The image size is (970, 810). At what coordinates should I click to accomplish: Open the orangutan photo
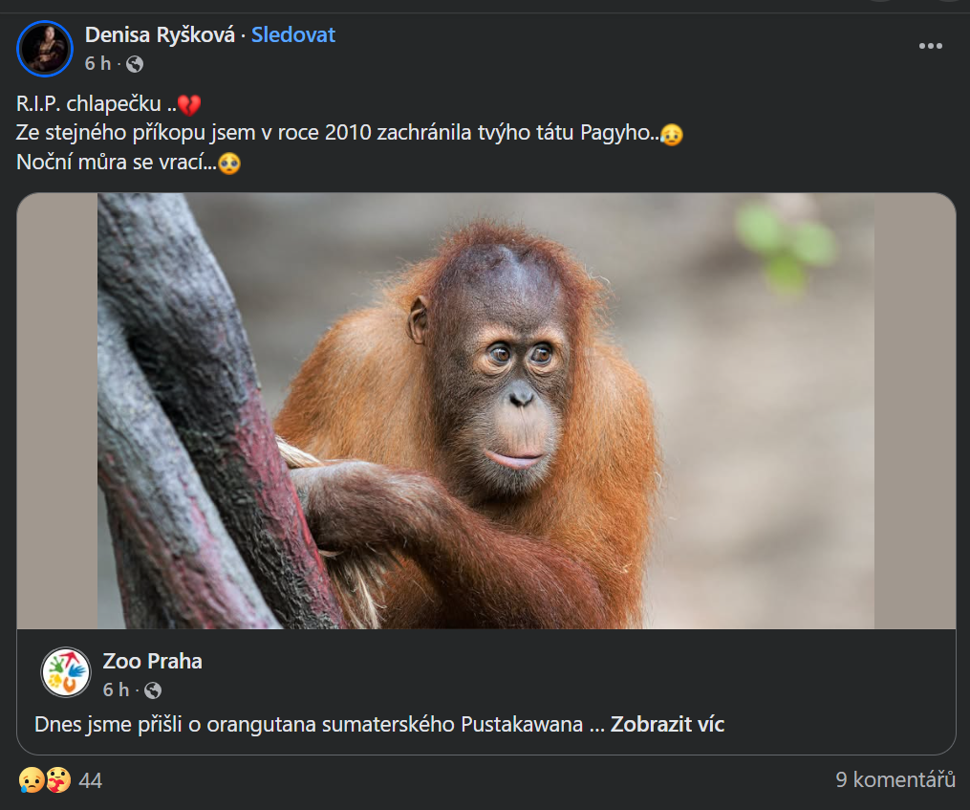pos(485,411)
